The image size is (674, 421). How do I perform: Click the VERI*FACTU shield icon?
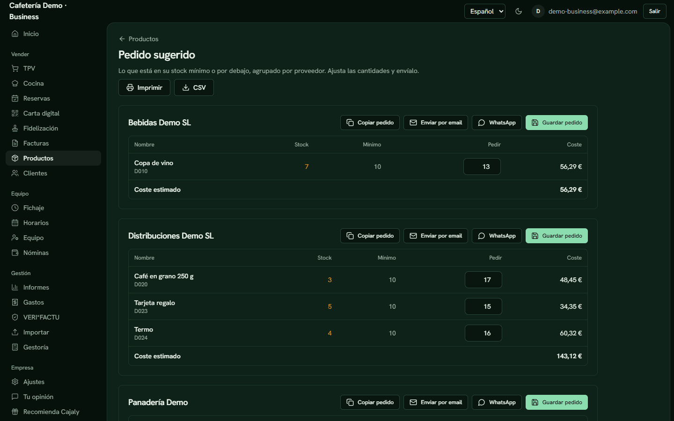[x=15, y=317]
